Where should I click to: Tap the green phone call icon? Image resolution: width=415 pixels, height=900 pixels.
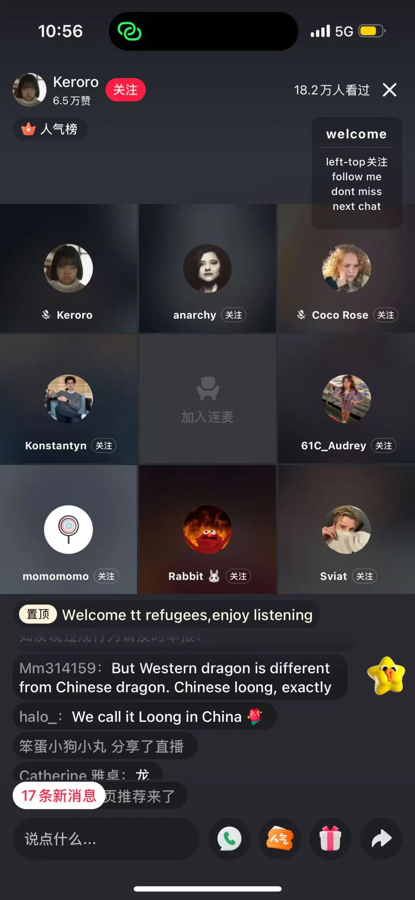pos(229,838)
